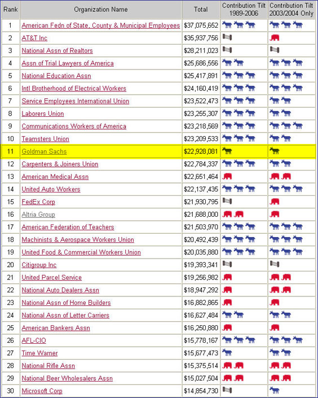318x398 pixels.
Task: Open the Time Warner link
Action: (x=39, y=353)
